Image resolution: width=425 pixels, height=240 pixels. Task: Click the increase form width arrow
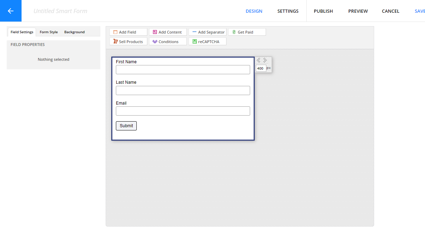tap(265, 60)
